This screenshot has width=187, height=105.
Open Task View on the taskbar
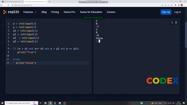coord(41,103)
